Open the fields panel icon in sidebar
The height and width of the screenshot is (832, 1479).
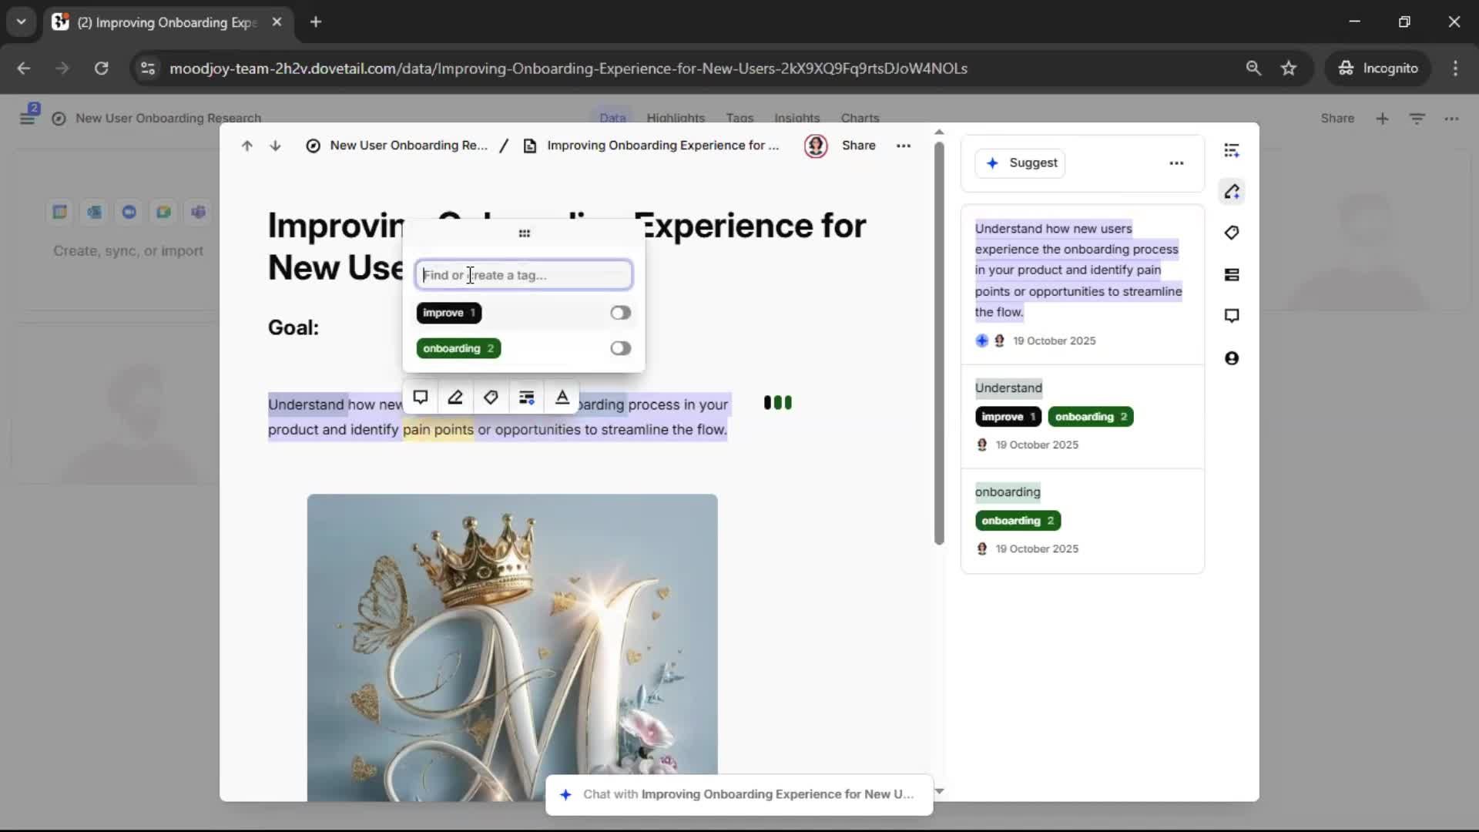click(x=1232, y=275)
